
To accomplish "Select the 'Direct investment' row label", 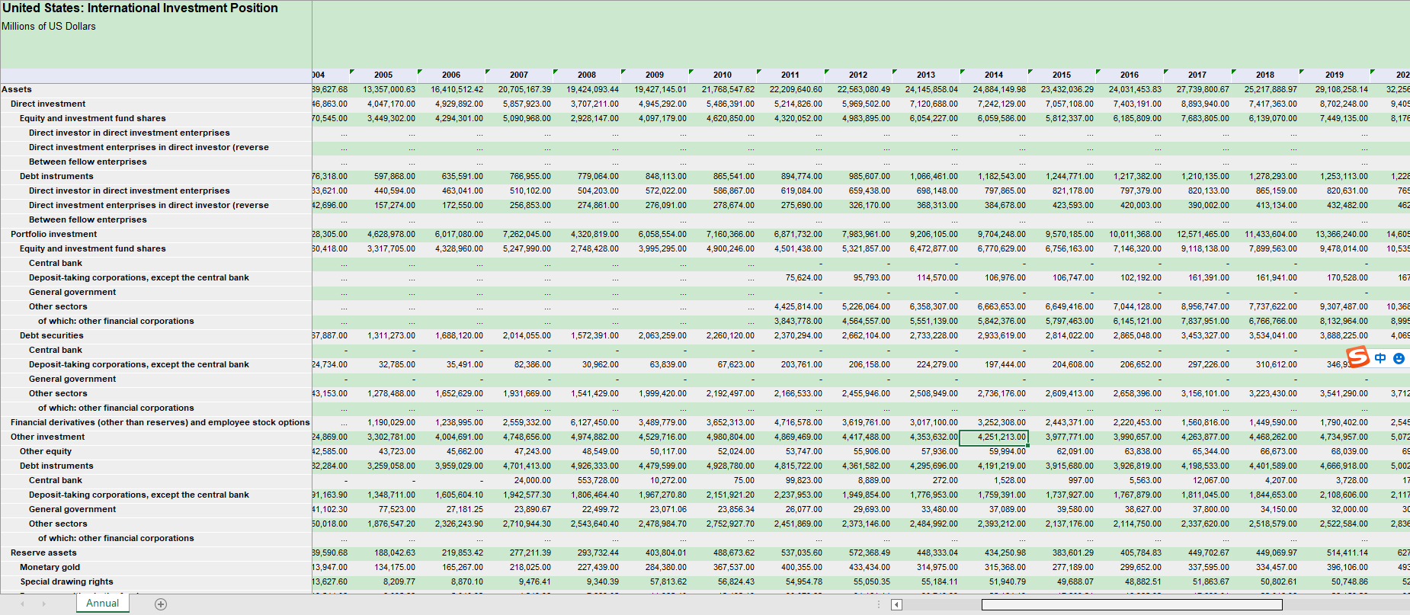I will (48, 104).
